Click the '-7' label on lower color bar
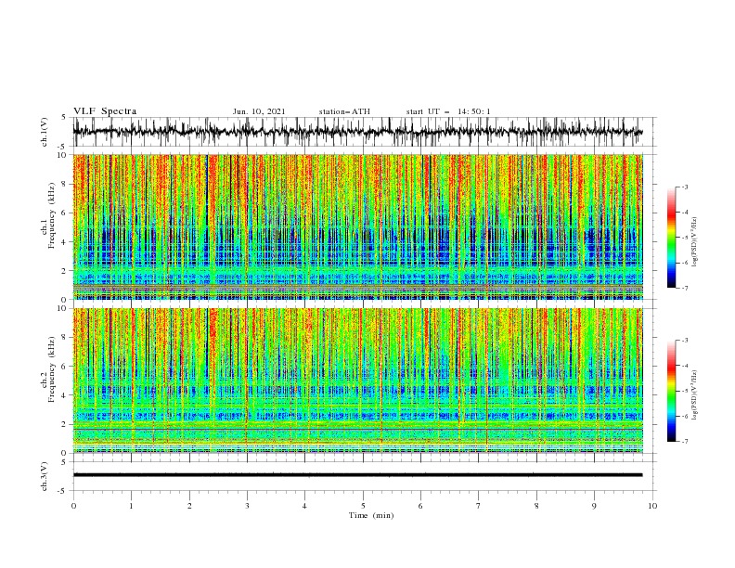Image resolution: width=735 pixels, height=568 pixels. coord(685,442)
